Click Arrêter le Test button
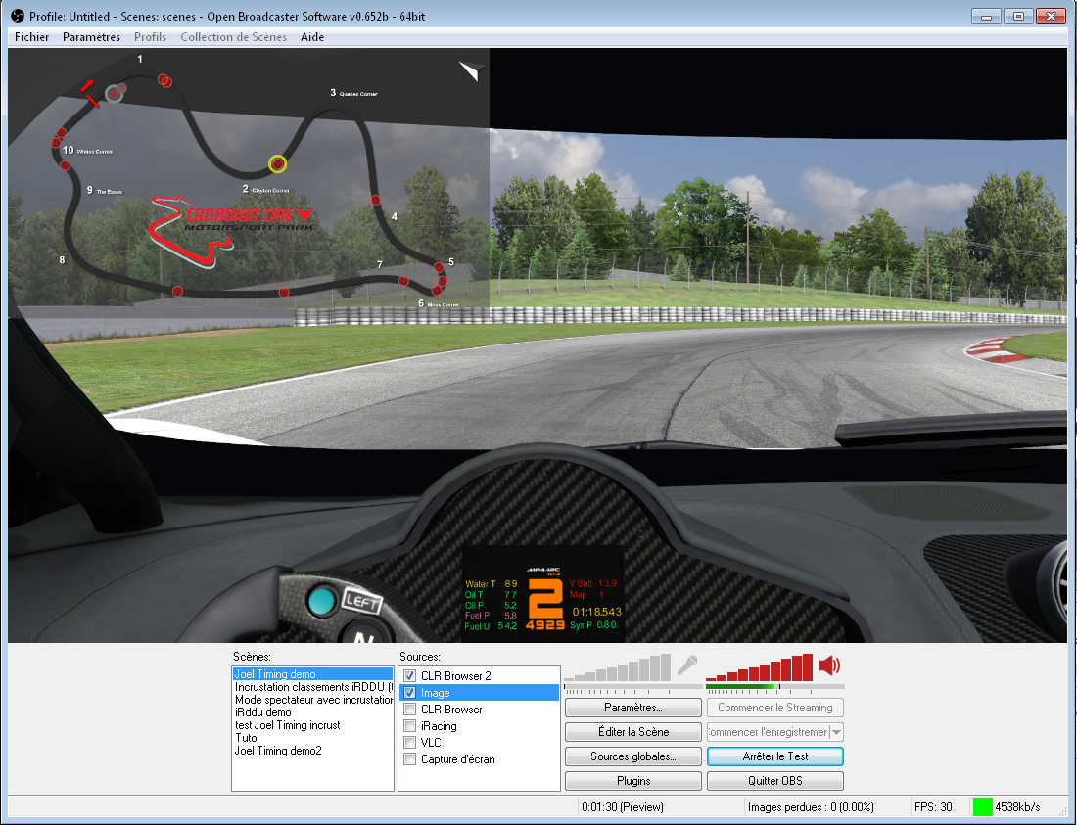This screenshot has width=1077, height=825. point(775,756)
